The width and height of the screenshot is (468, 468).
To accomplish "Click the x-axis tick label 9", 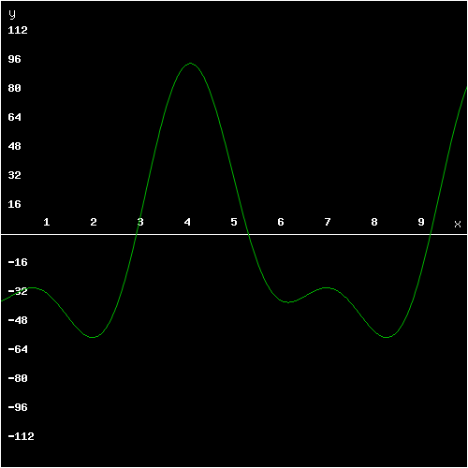I will [x=421, y=222].
